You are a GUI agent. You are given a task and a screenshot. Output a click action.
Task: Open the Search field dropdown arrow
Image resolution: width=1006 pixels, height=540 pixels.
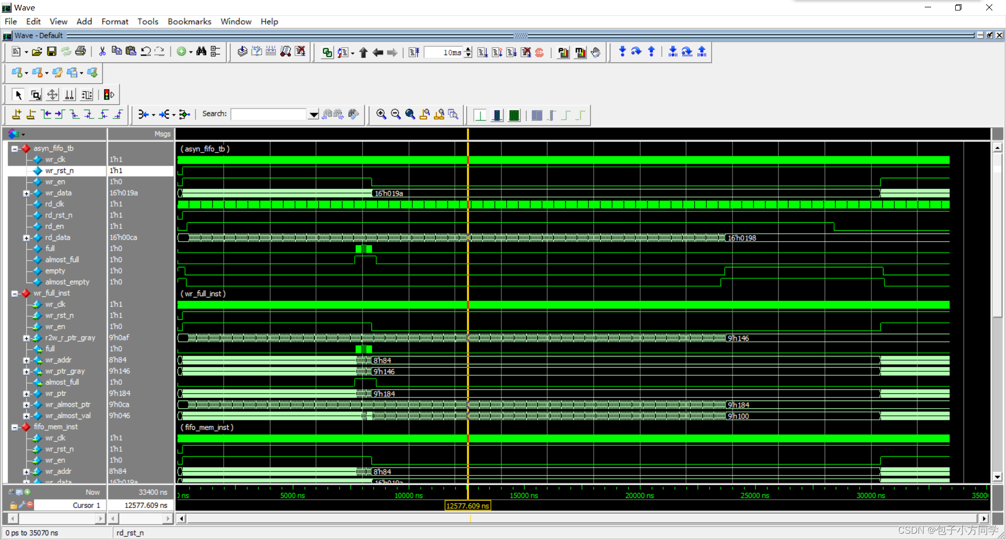click(x=313, y=114)
